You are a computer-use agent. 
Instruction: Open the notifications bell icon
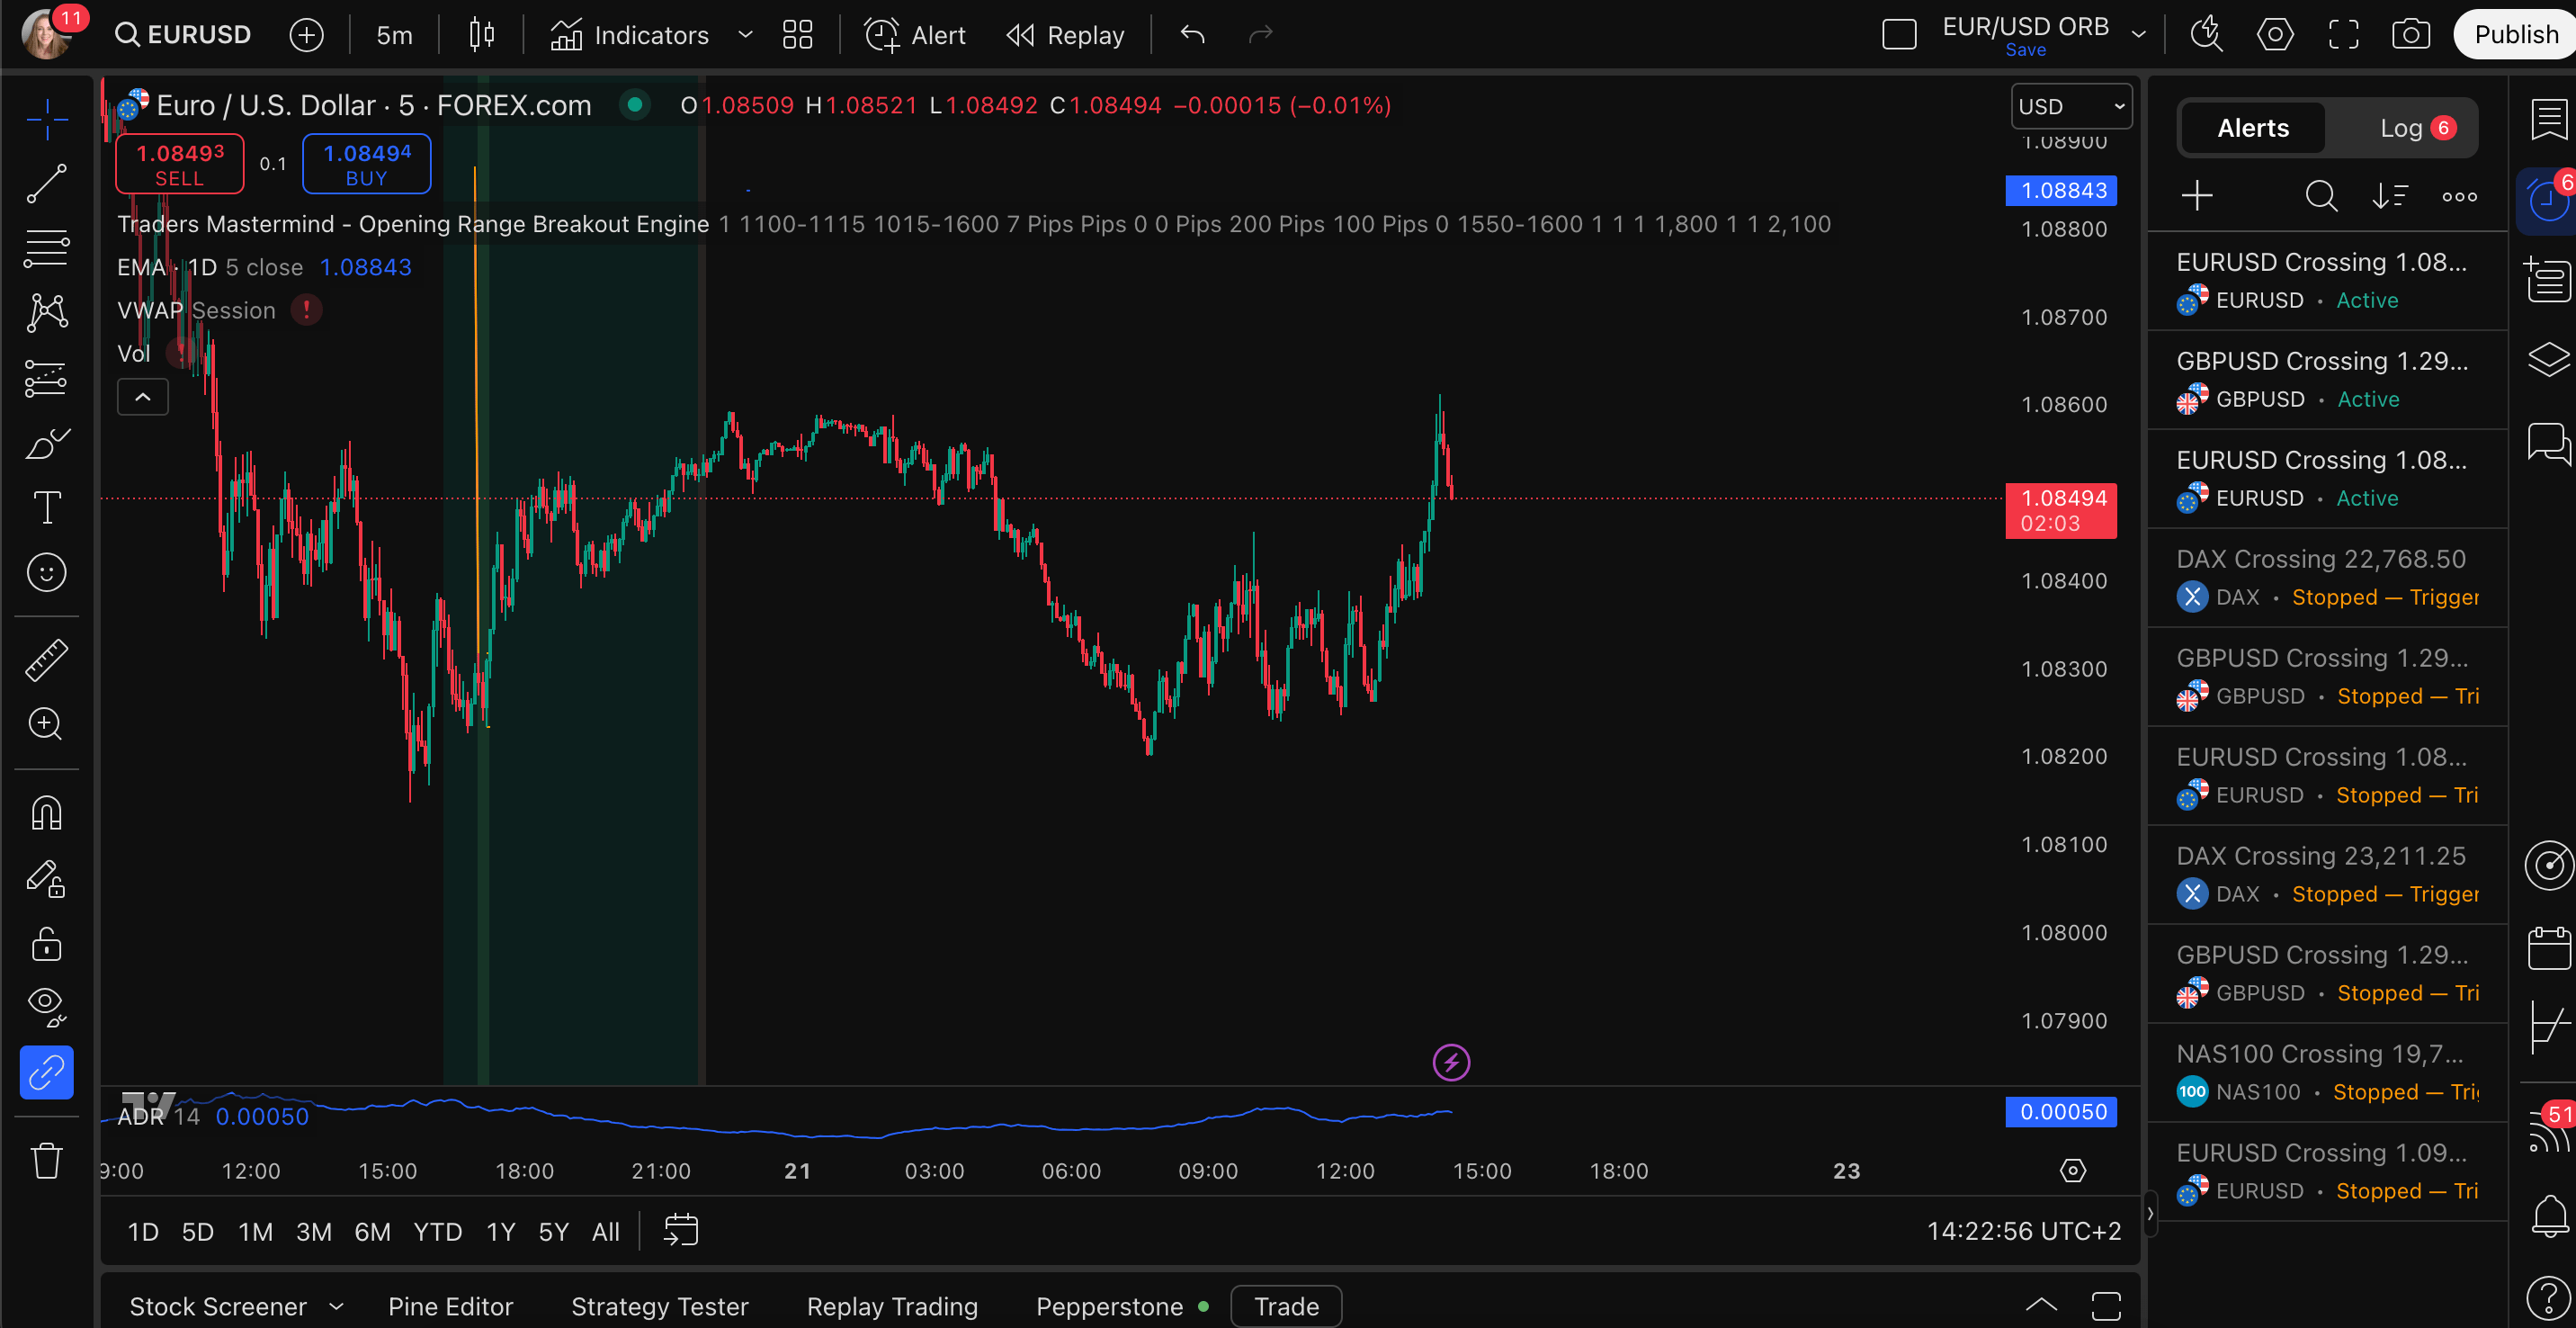[2548, 1216]
